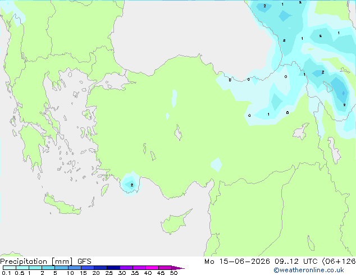Image resolution: width=356 pixels, height=275 pixels.
Task: Click the "25" legend value
Action: point(109,273)
